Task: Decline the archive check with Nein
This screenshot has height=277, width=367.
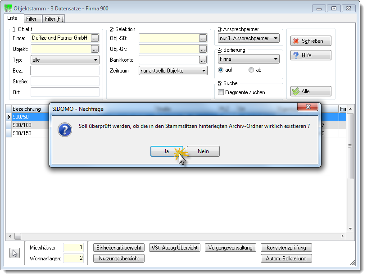Action: [x=203, y=151]
